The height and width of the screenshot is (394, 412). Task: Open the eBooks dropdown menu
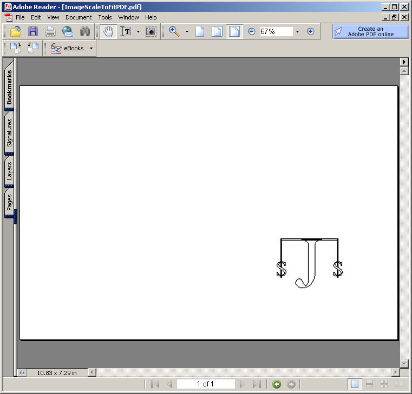(91, 48)
